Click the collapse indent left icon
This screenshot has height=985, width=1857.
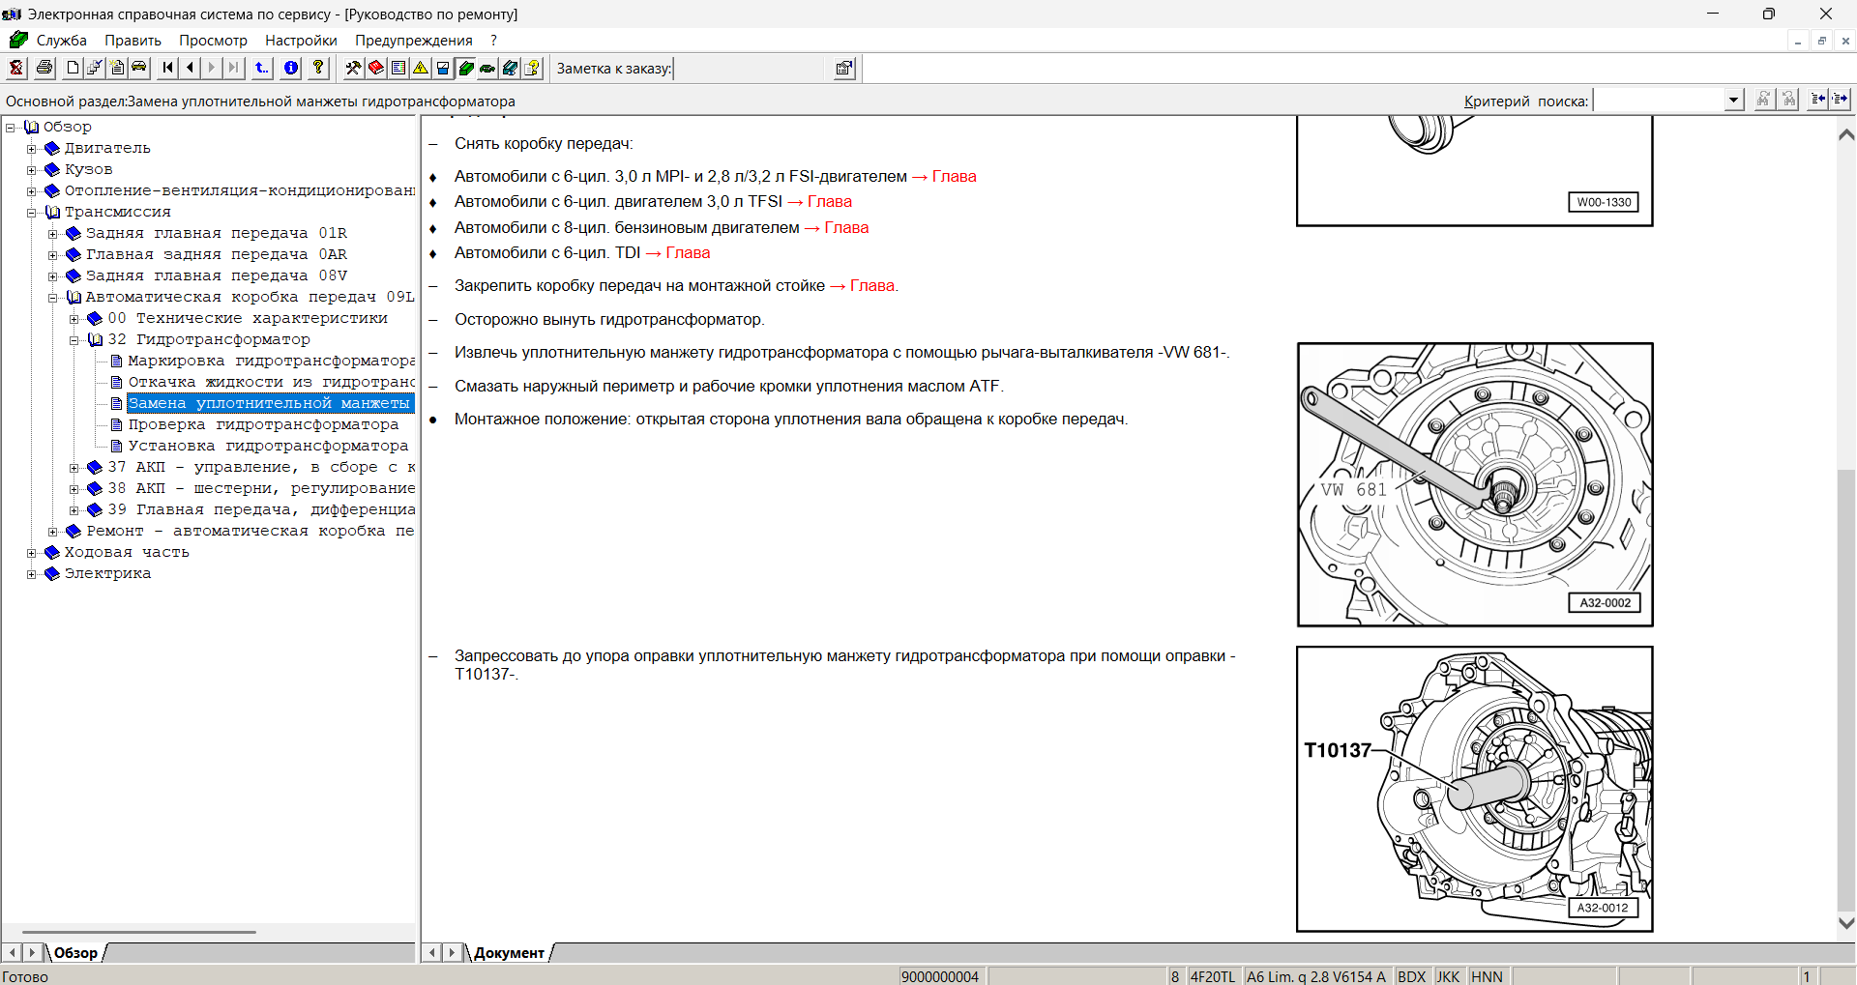coord(1818,100)
